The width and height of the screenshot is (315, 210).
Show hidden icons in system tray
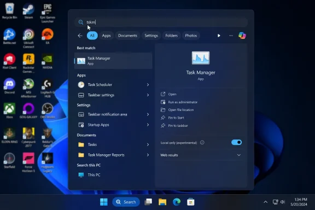pos(265,202)
